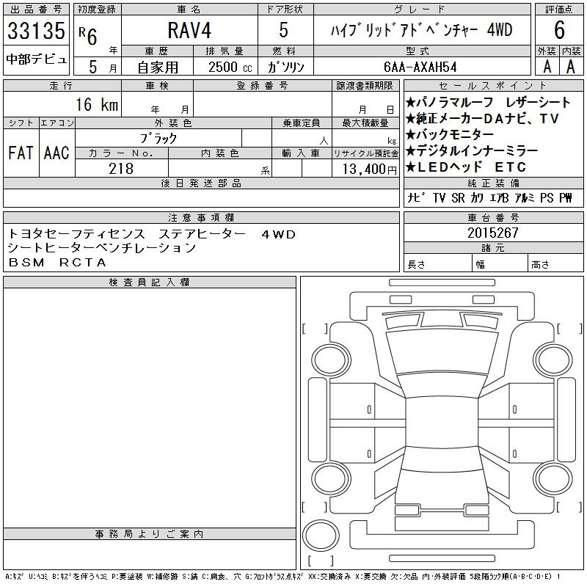Click the SR sunroof equipment code
The image size is (587, 587).
(458, 197)
